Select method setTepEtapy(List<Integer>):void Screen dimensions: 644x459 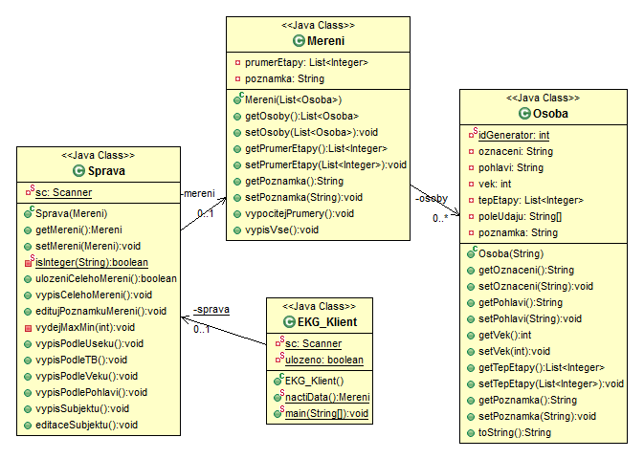click(551, 383)
